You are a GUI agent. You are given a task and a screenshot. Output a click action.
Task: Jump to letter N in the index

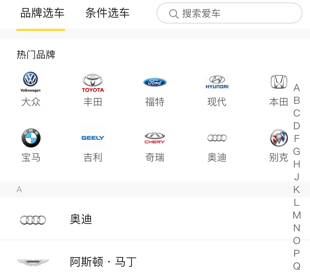point(297,228)
